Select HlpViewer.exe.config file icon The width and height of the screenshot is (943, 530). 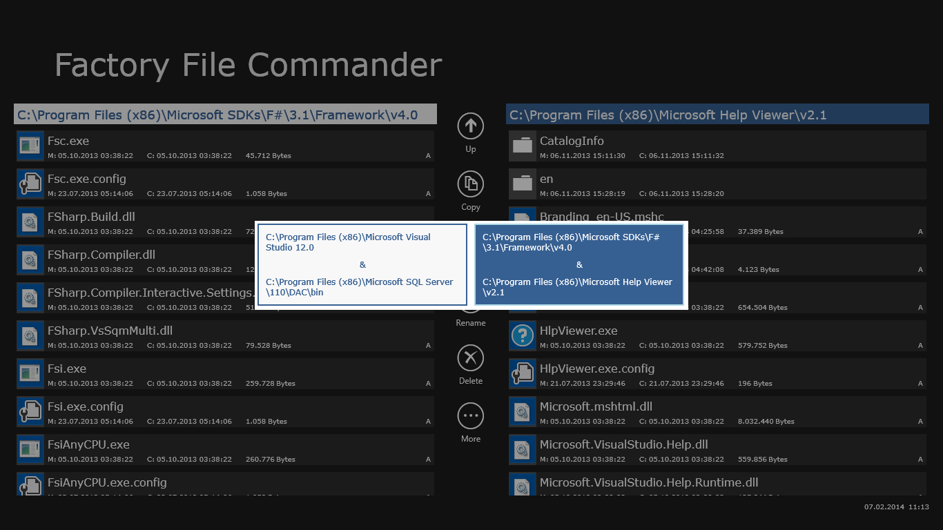tap(523, 373)
